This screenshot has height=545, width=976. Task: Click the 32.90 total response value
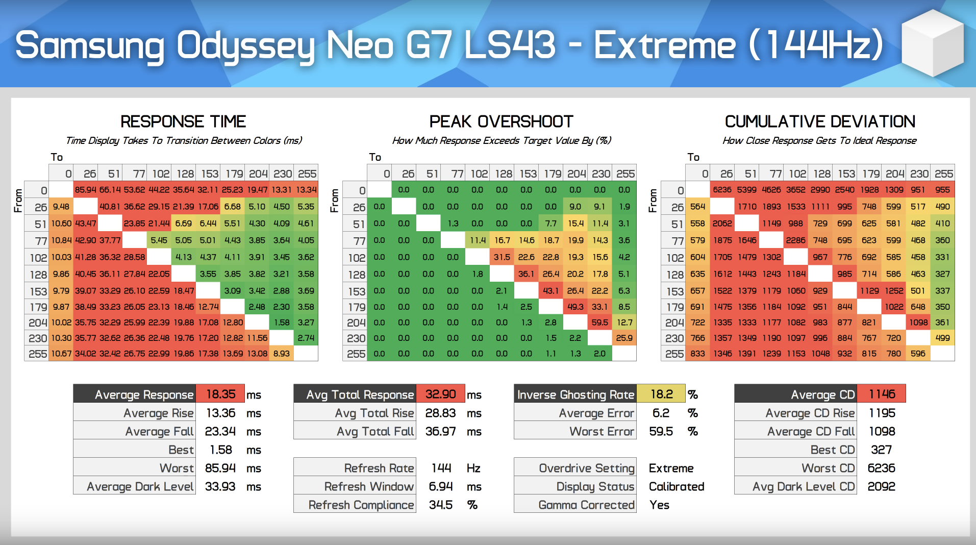point(441,394)
